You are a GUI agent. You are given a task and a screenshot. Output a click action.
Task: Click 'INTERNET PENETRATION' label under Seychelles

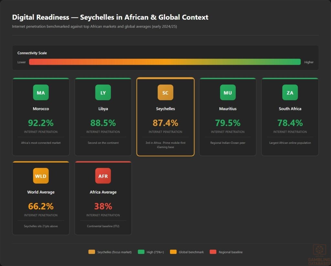point(165,132)
